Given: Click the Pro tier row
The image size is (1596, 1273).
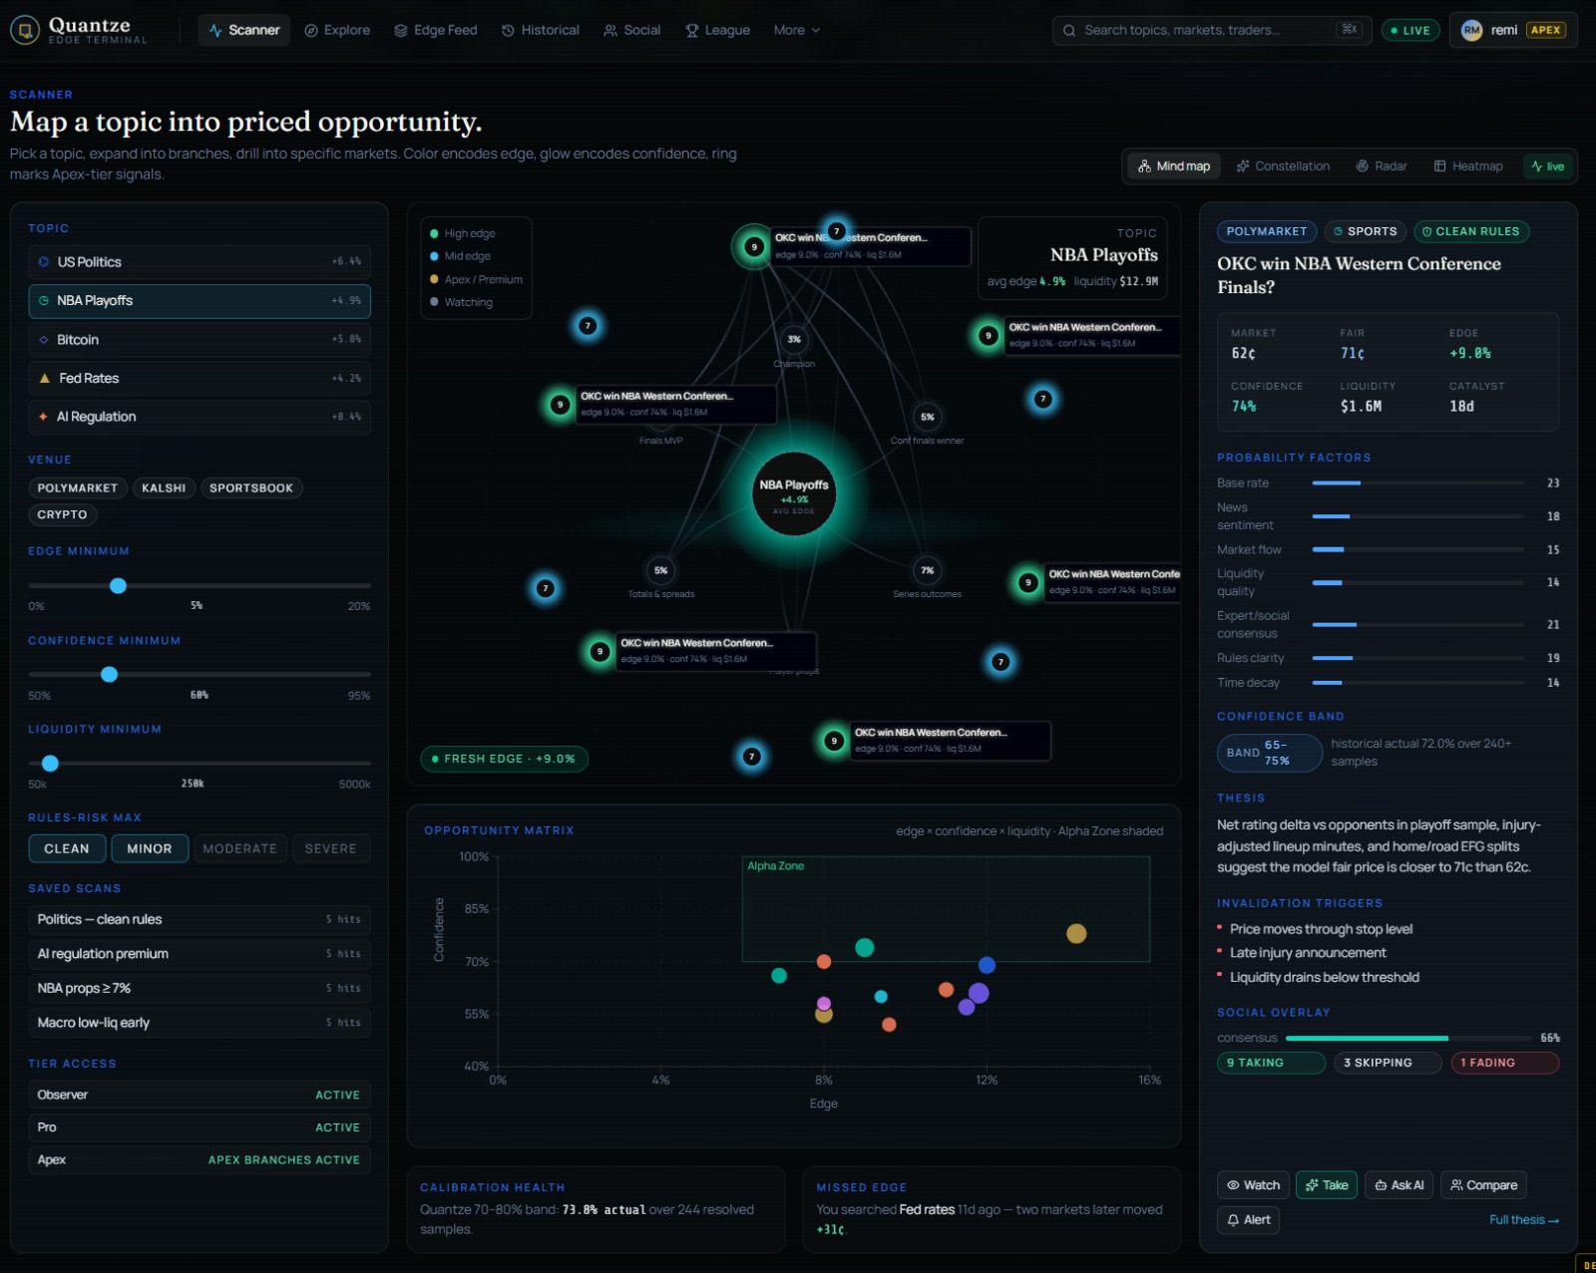Looking at the screenshot, I should tap(199, 1127).
